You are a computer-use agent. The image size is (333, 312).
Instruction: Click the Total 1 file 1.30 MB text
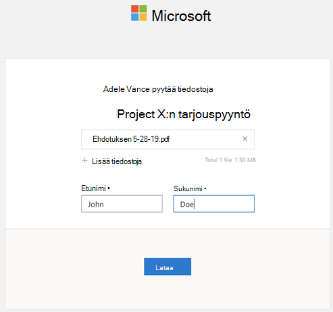coord(230,160)
